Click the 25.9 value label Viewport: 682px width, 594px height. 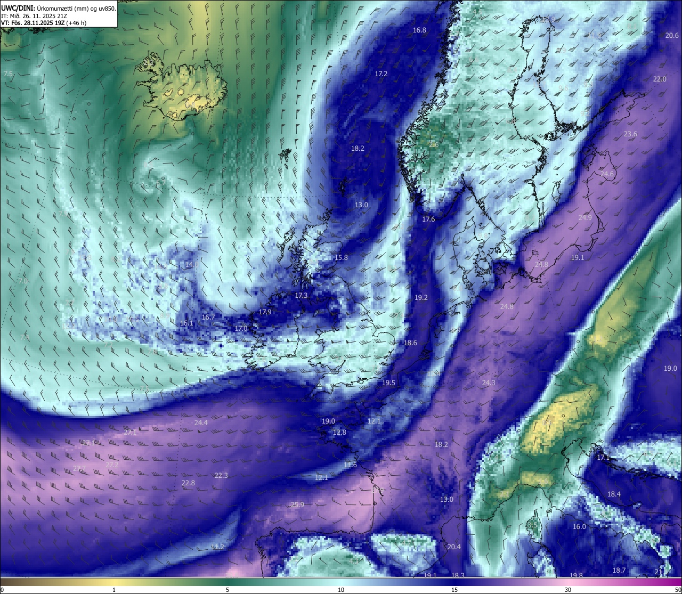coord(297,505)
